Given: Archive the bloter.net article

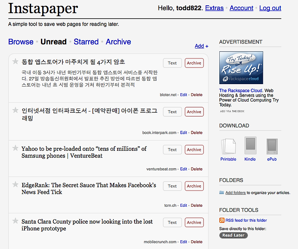Looking at the screenshot, I should pos(194,63).
